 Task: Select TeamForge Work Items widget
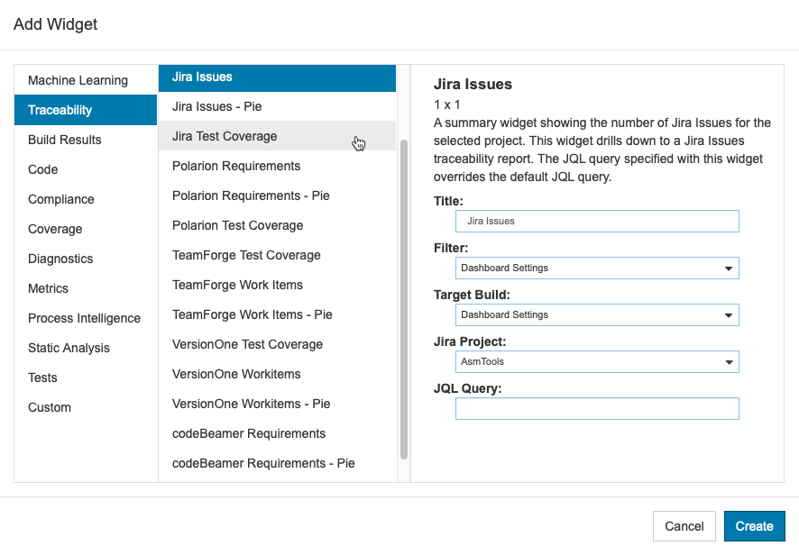point(277,285)
